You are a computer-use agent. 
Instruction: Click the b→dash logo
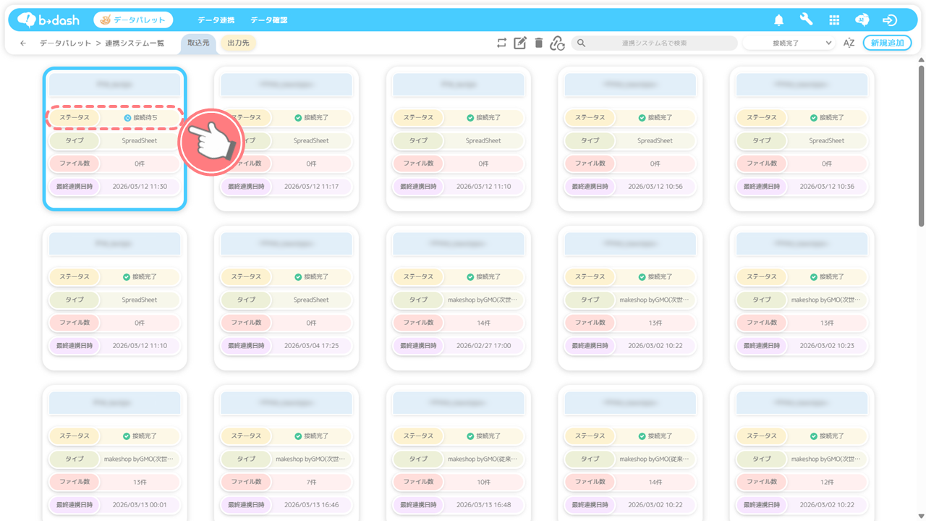[x=48, y=20]
